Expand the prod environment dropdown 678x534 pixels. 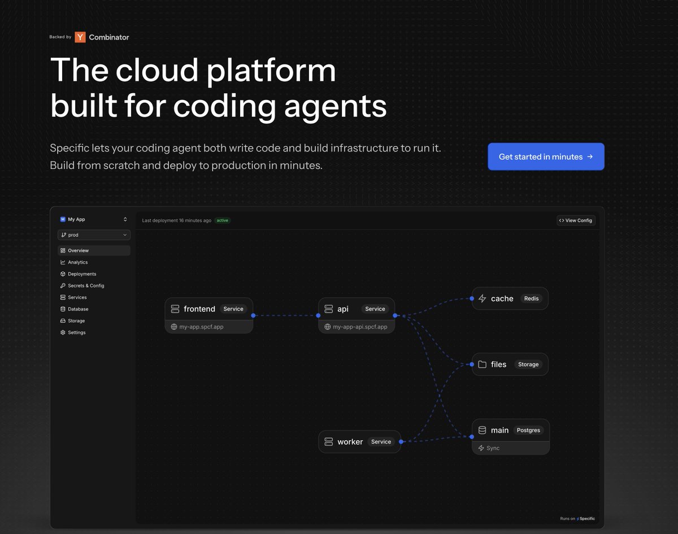(94, 235)
